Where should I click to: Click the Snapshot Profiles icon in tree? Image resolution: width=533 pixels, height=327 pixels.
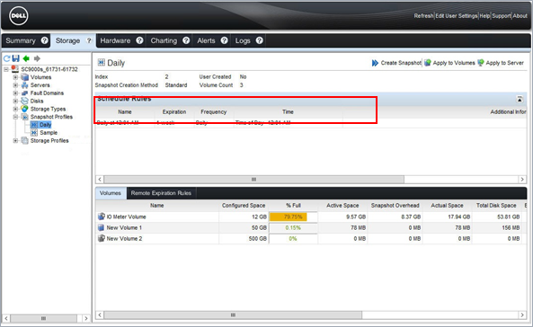point(25,117)
